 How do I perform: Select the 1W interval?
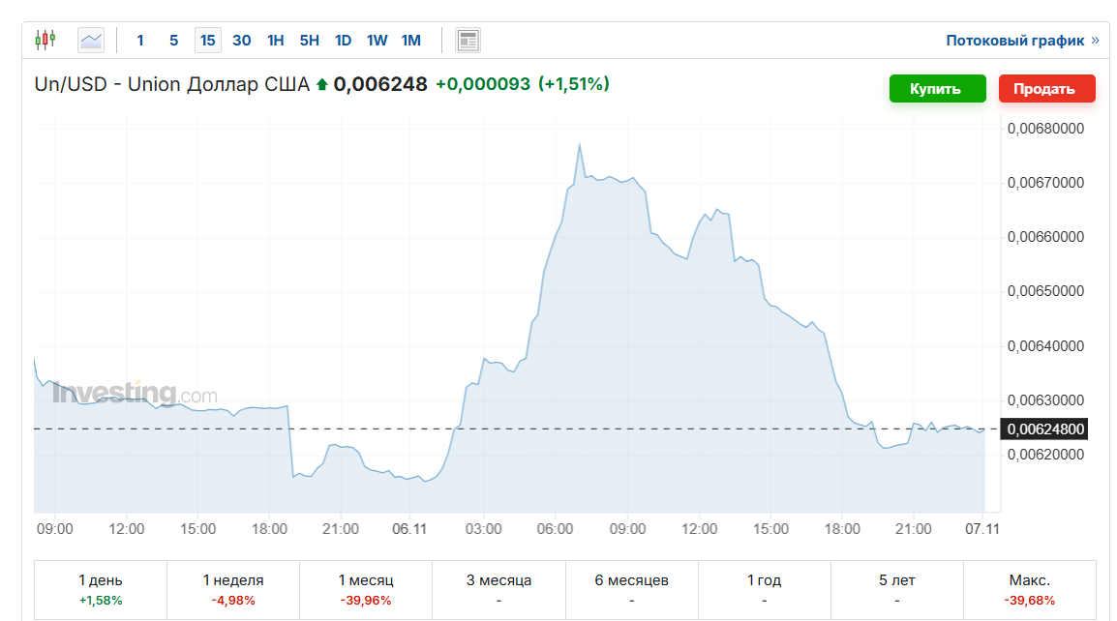(377, 40)
